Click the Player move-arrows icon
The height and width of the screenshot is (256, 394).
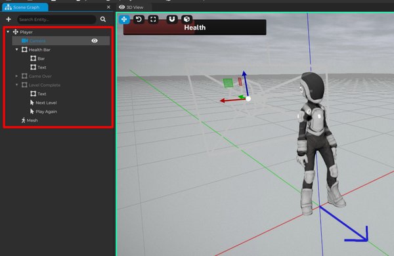(16, 32)
